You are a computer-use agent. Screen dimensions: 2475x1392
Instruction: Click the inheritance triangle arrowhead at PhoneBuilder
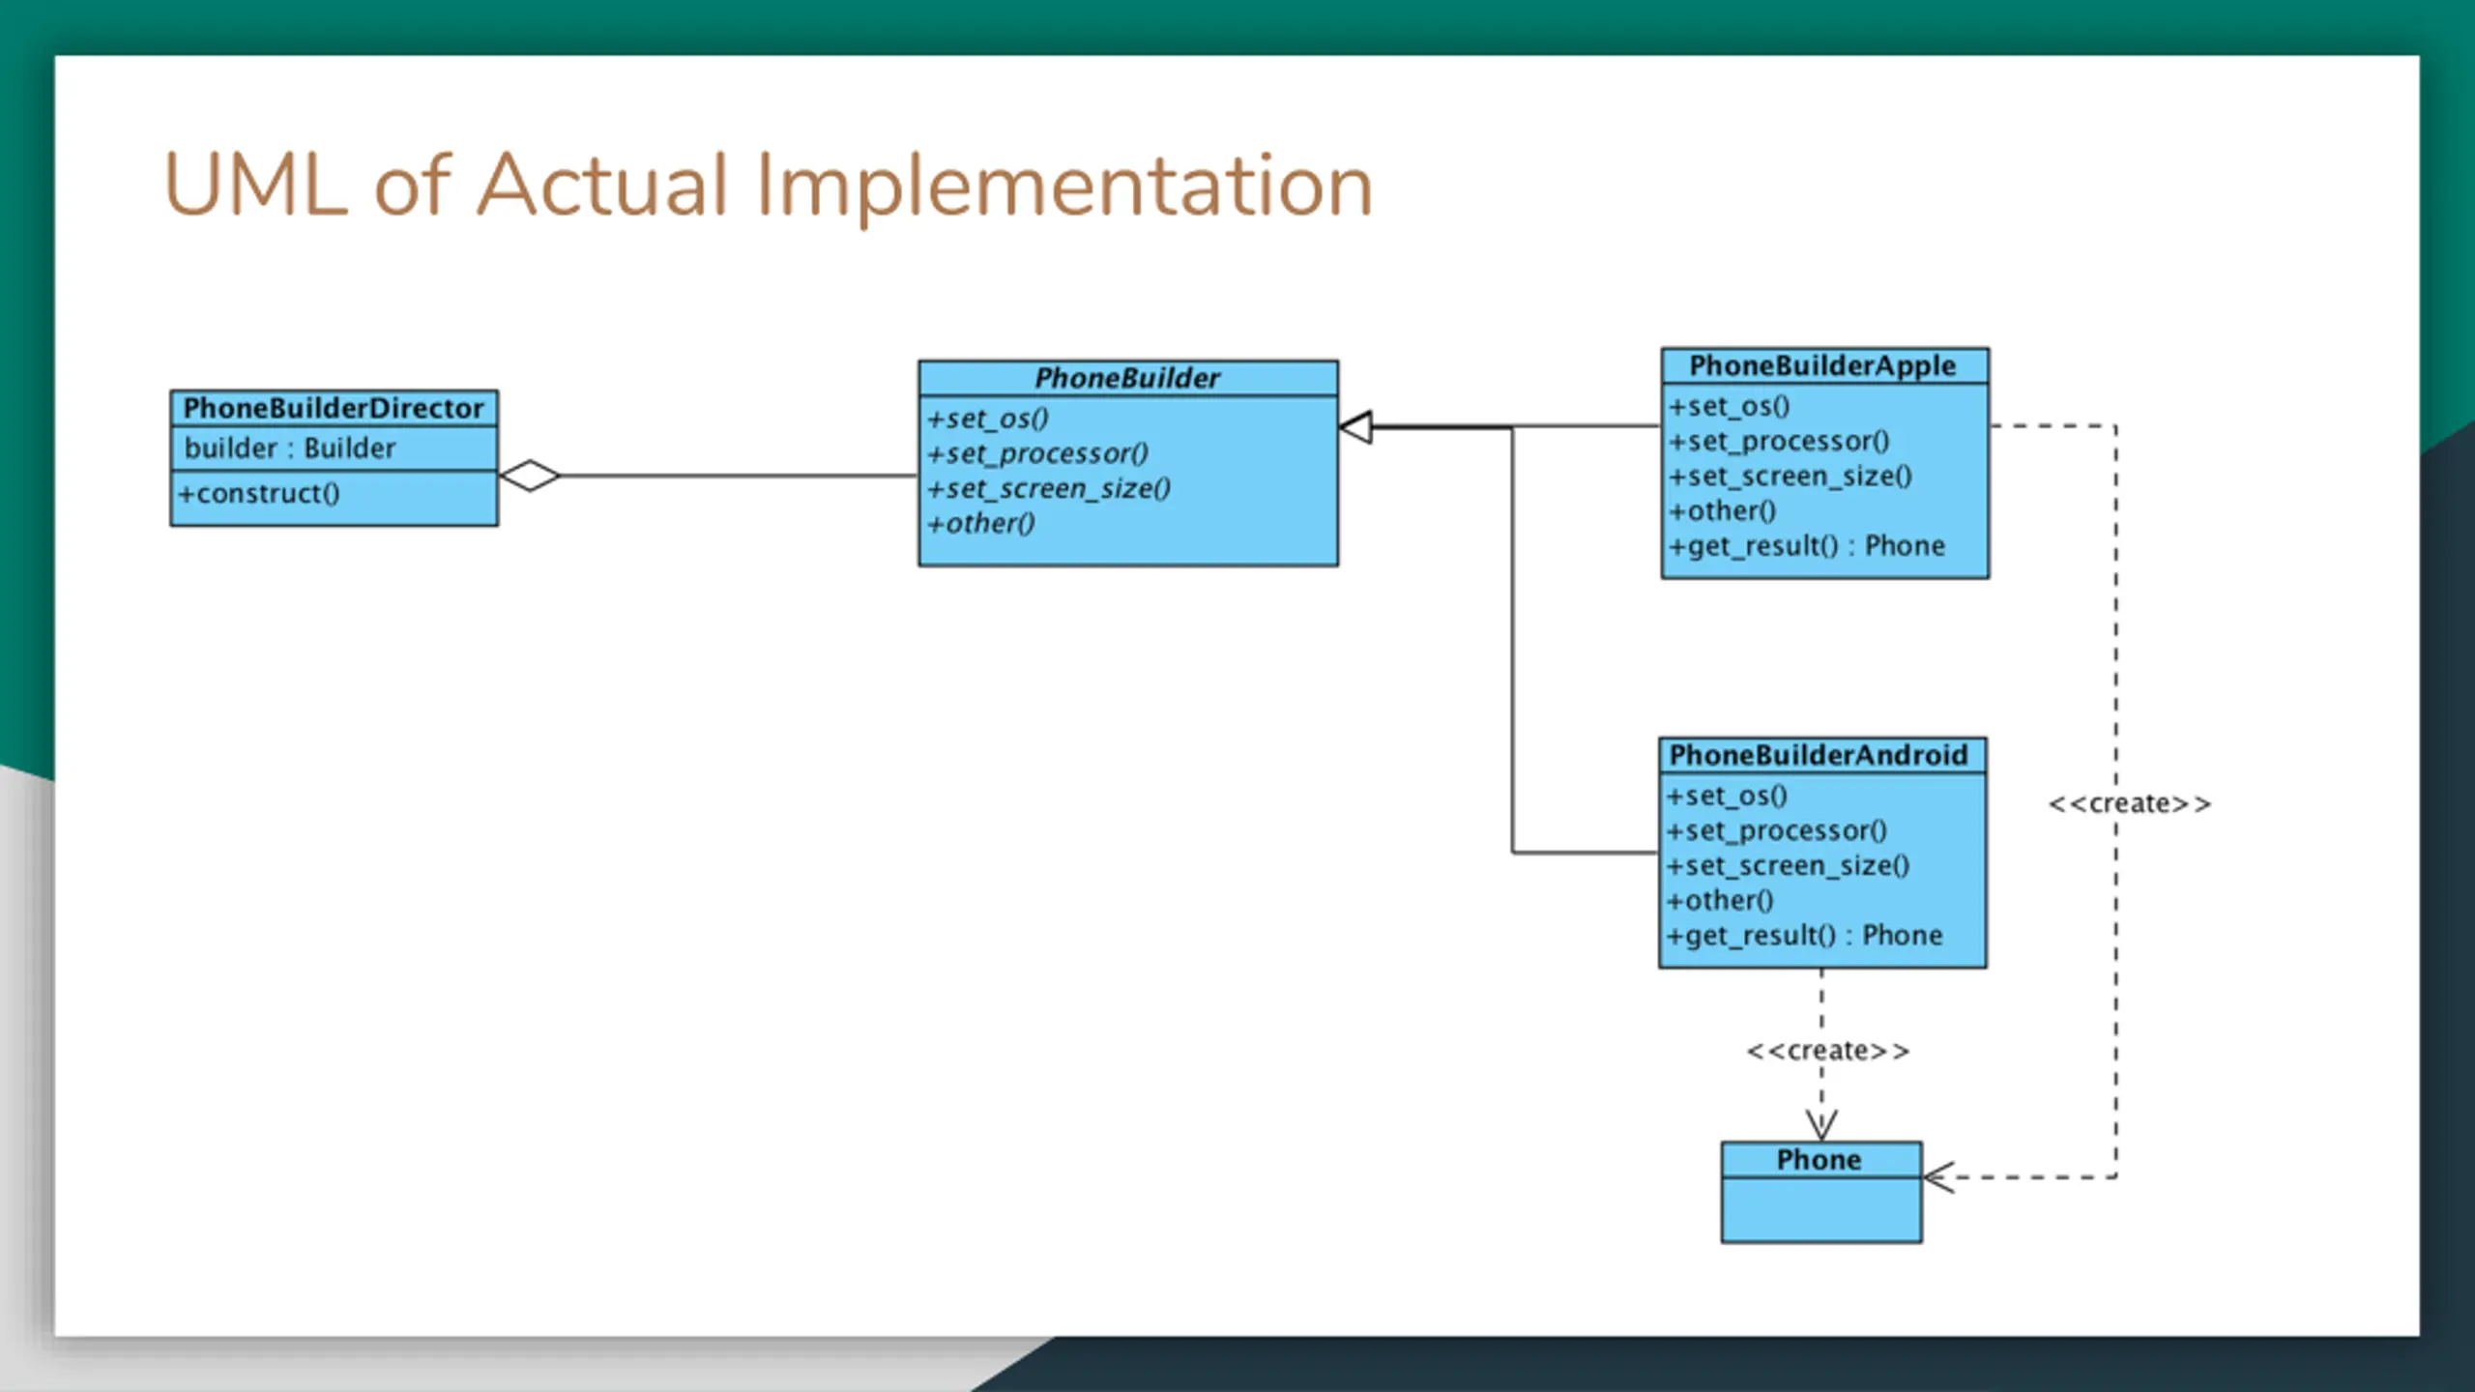1356,426
